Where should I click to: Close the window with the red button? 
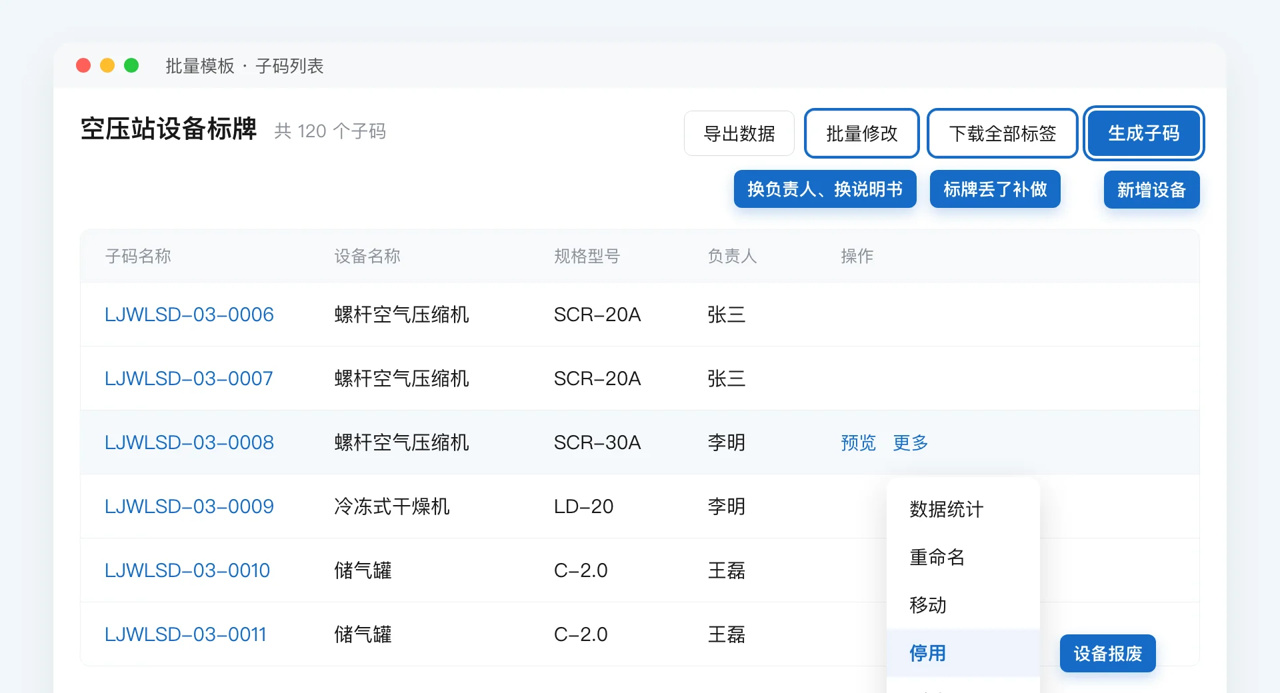pos(83,65)
